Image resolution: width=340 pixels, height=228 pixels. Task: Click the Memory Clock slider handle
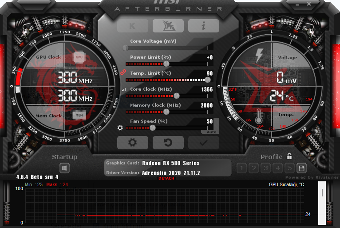click(x=166, y=112)
